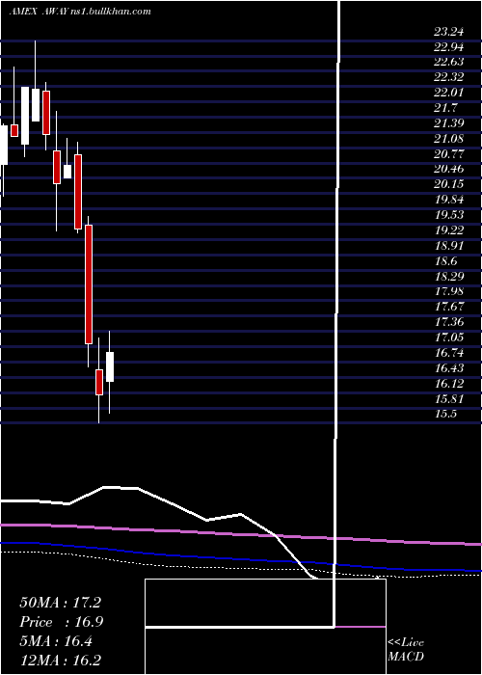Viewport: 482px width, 675px height.
Task: Click the 19.53 price axis label
Action: coord(448,215)
